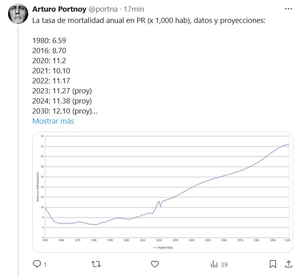302x277 pixels.
Task: Click the "2030: 12.10 (proy)" text line
Action: pyautogui.click(x=64, y=111)
